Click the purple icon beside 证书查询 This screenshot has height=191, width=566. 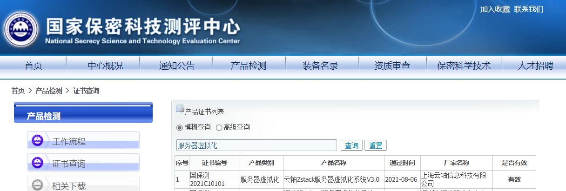tap(37, 163)
